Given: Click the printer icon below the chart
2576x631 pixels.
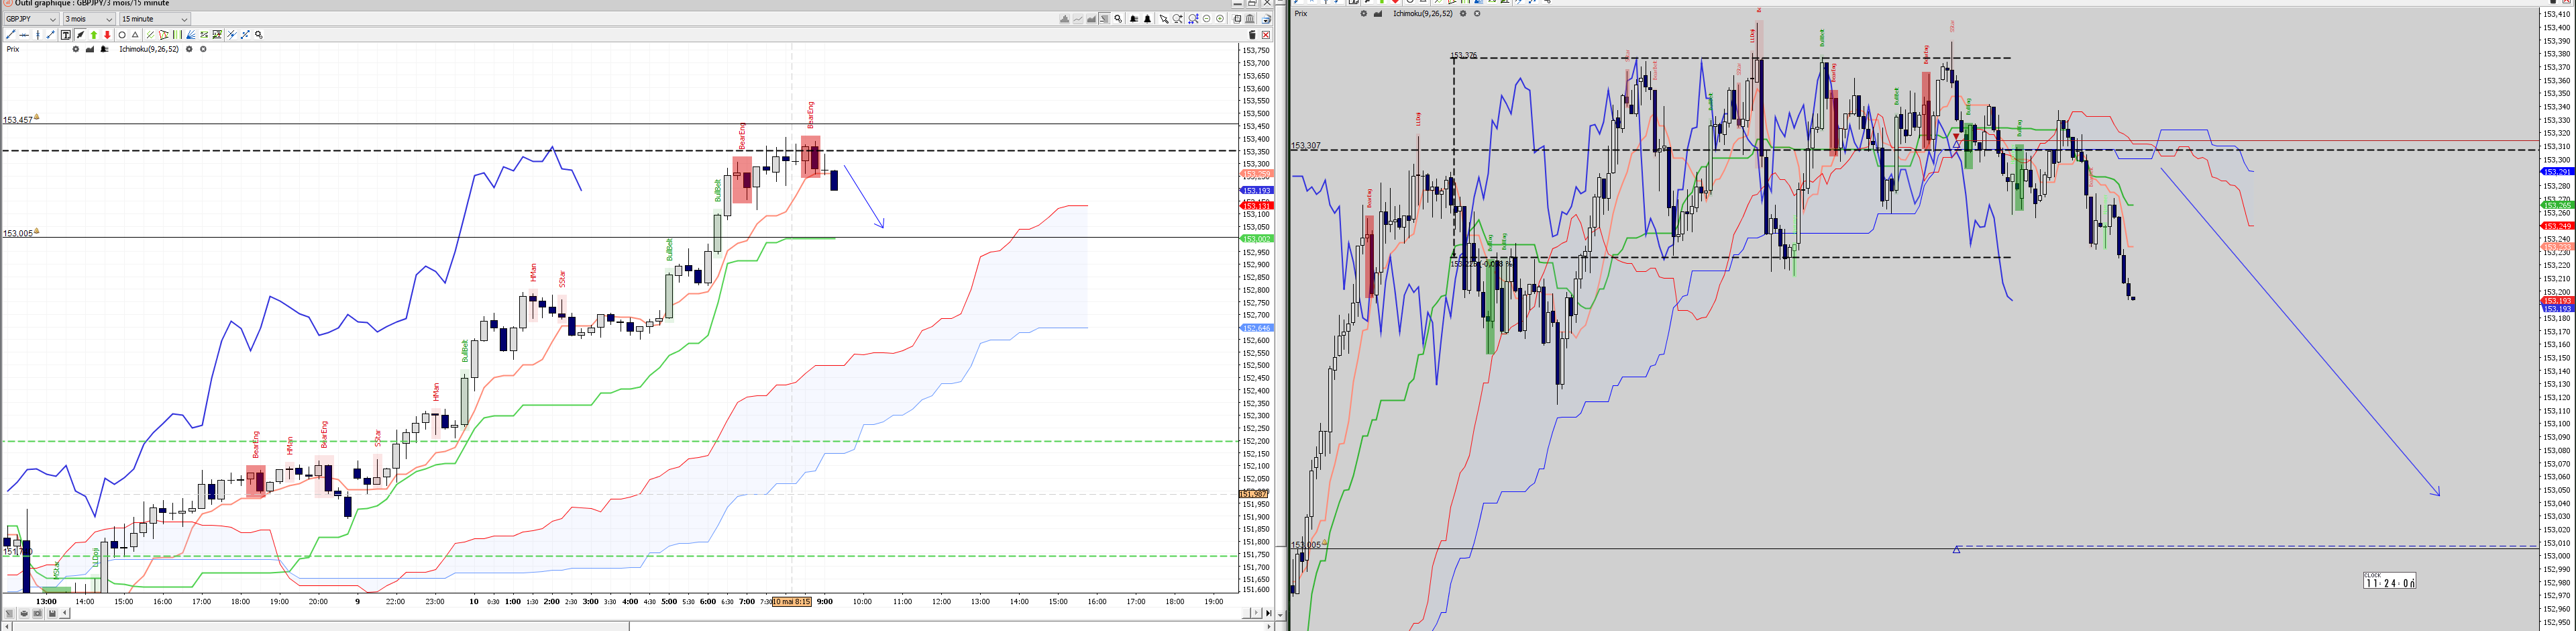Looking at the screenshot, I should (24, 614).
